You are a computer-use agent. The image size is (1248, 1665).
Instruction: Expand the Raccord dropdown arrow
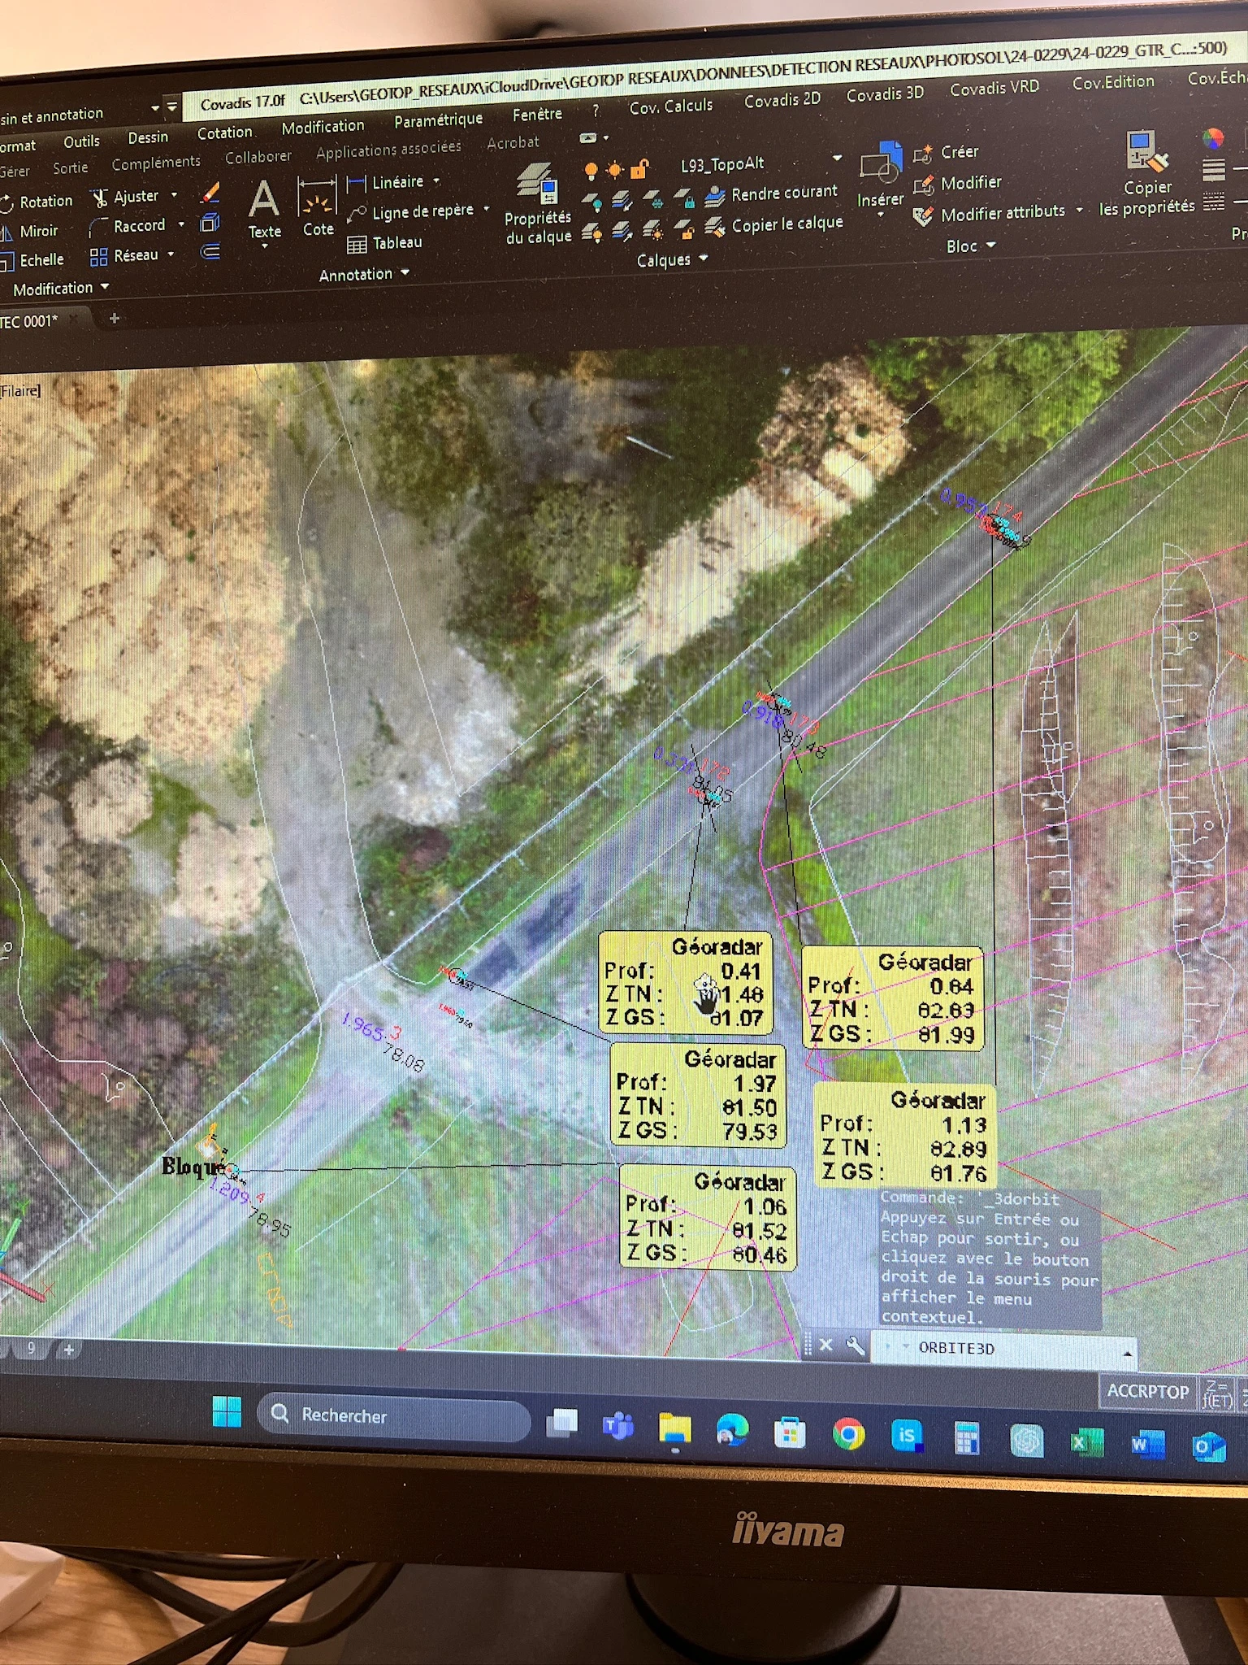coord(180,224)
